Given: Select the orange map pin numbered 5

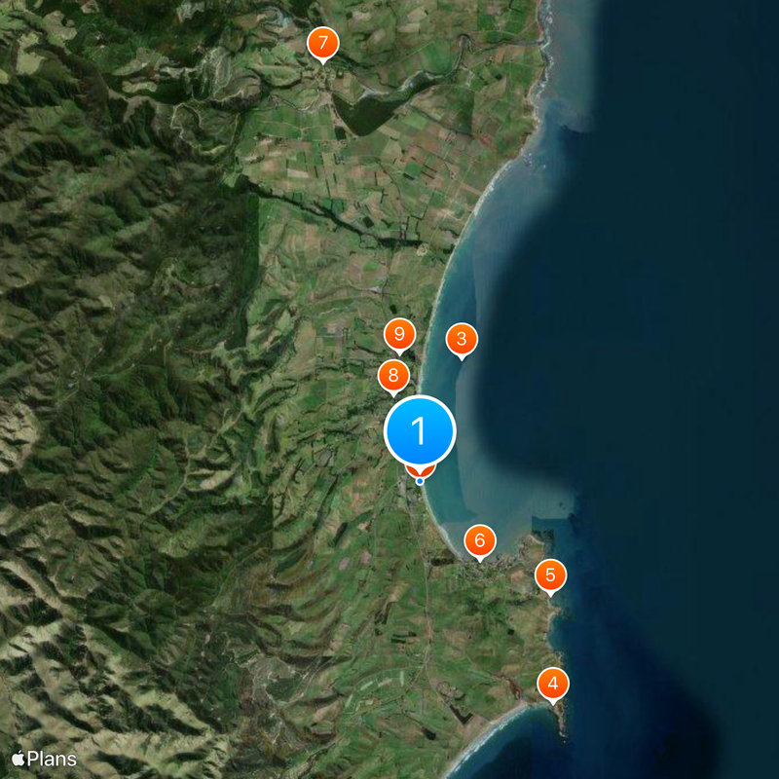Looking at the screenshot, I should [551, 575].
